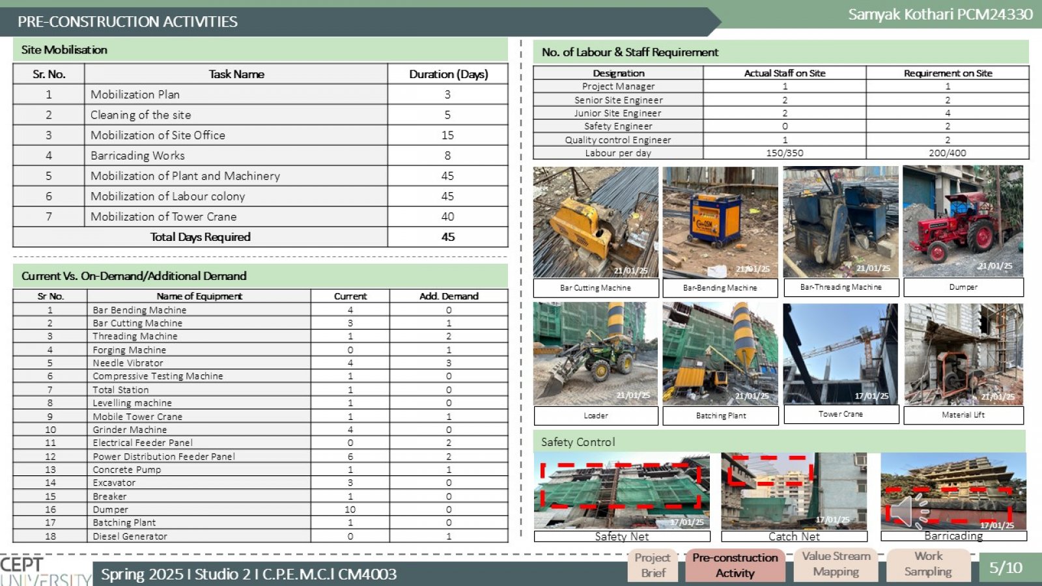
Task: Select 'Bar Bending Machine' equipment row
Action: point(260,310)
